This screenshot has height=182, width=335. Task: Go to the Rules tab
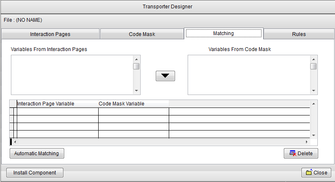coord(298,34)
